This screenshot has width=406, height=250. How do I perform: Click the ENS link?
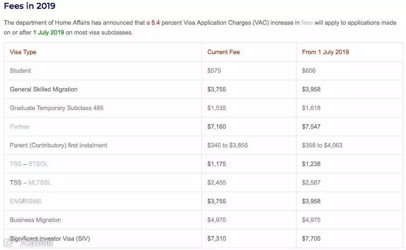[16, 201]
